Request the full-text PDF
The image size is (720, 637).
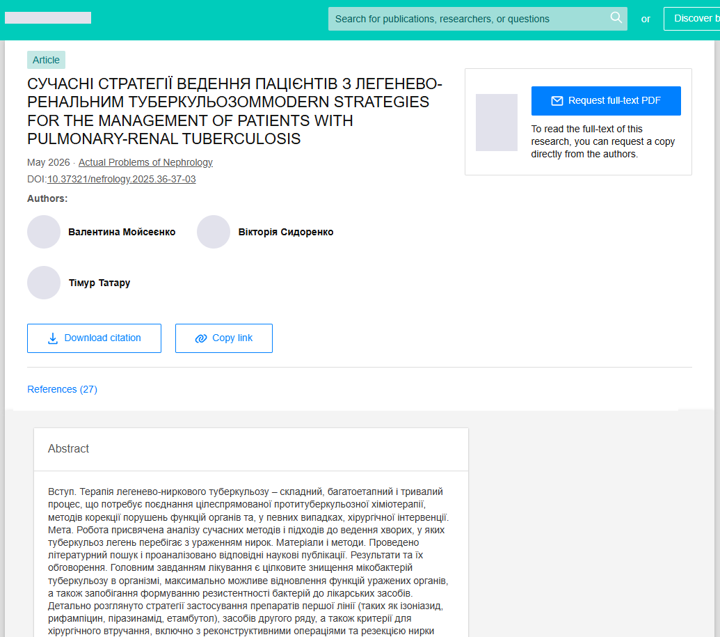click(x=606, y=101)
